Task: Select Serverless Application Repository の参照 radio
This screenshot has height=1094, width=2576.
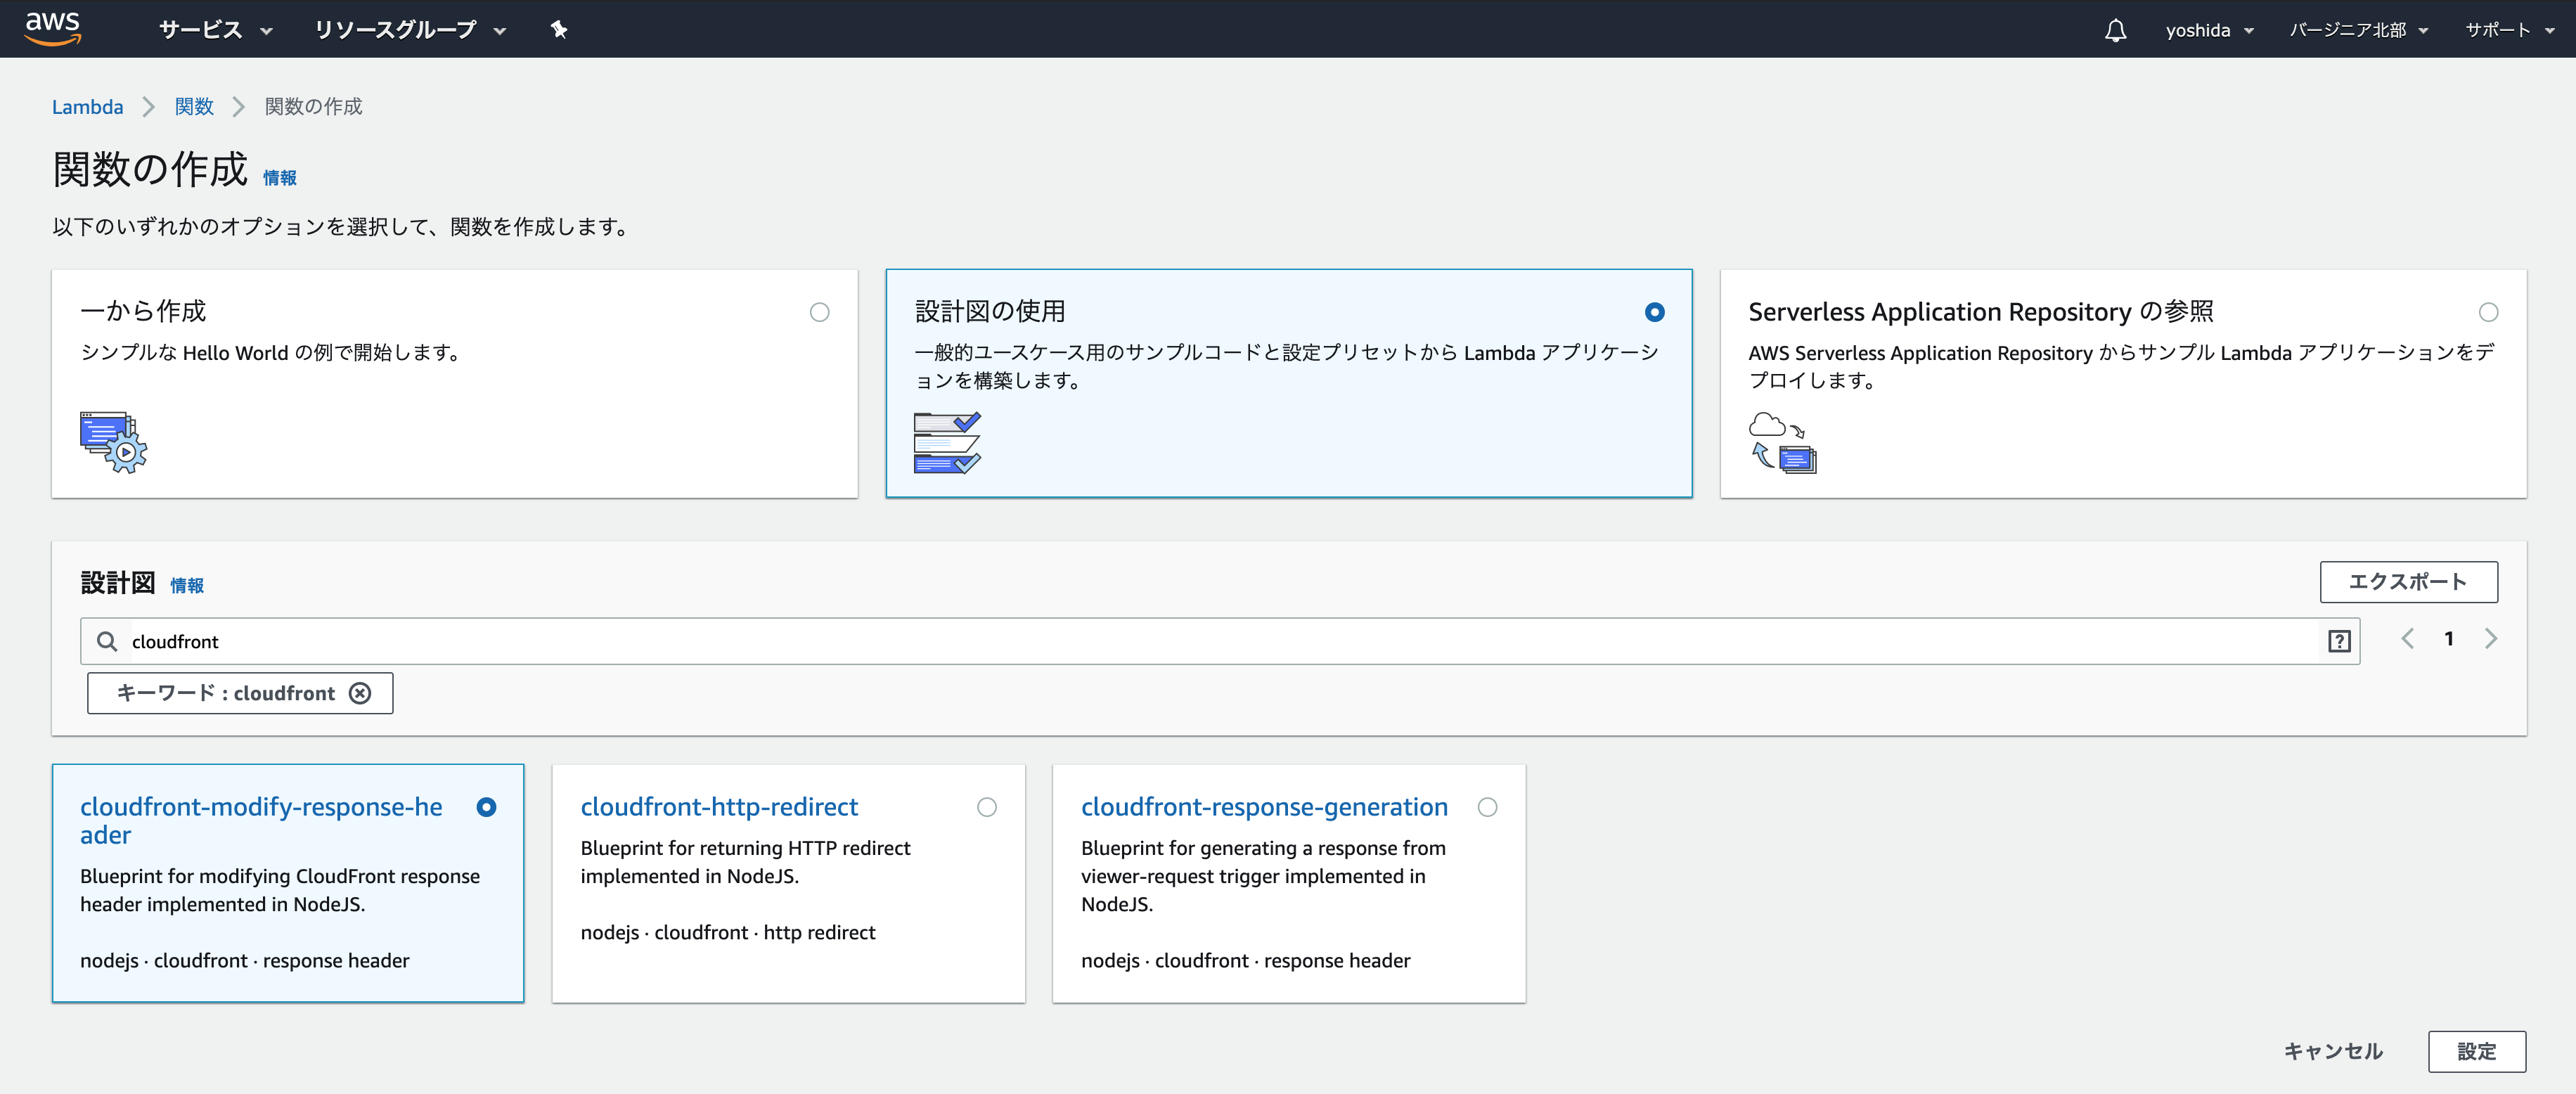Action: 2489,312
